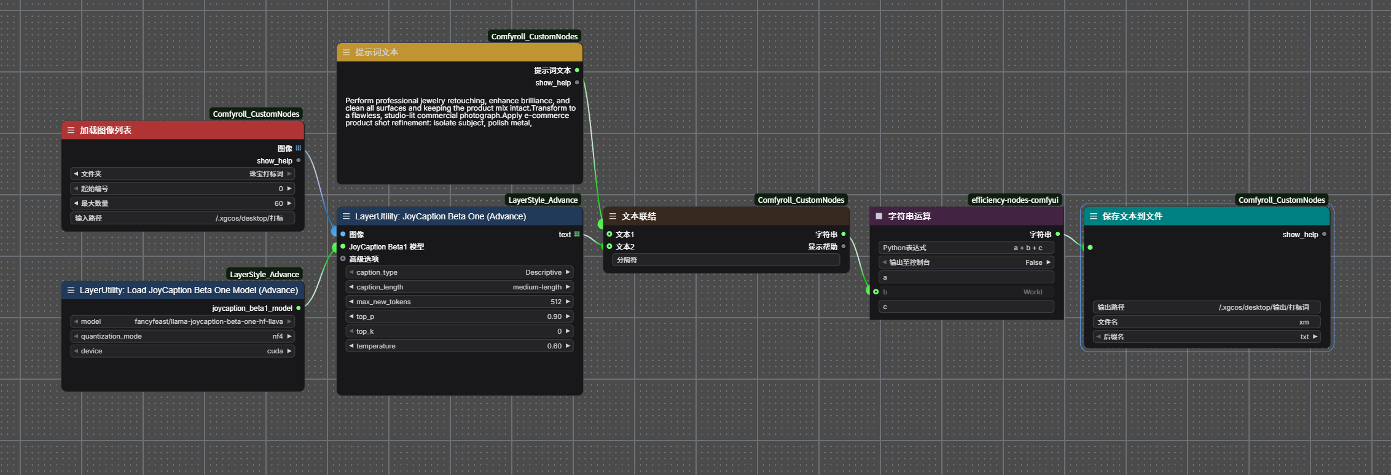Increase top_k with its right arrow
The height and width of the screenshot is (475, 1391).
point(568,331)
